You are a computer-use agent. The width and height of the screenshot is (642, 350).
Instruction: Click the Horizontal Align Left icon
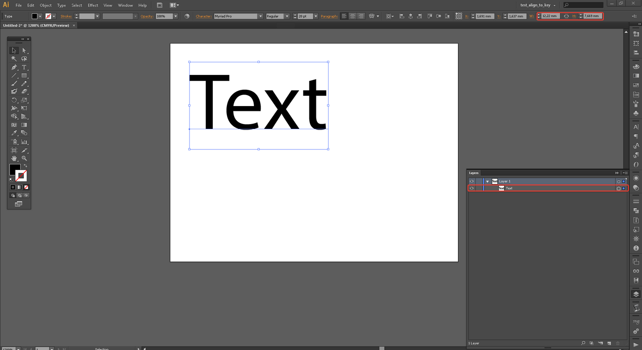[x=401, y=16]
